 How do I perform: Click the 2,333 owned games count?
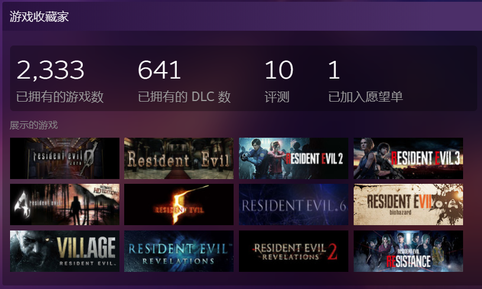tap(50, 70)
